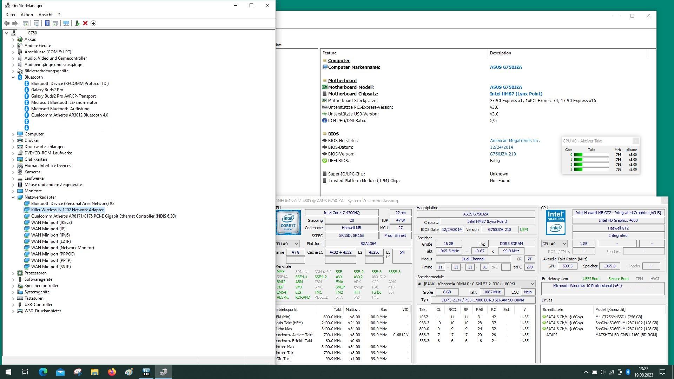Screen dimensions: 674x379
Task: Select the Galaxy Buds2 Pro Bluetooth icon
Action: click(x=27, y=90)
